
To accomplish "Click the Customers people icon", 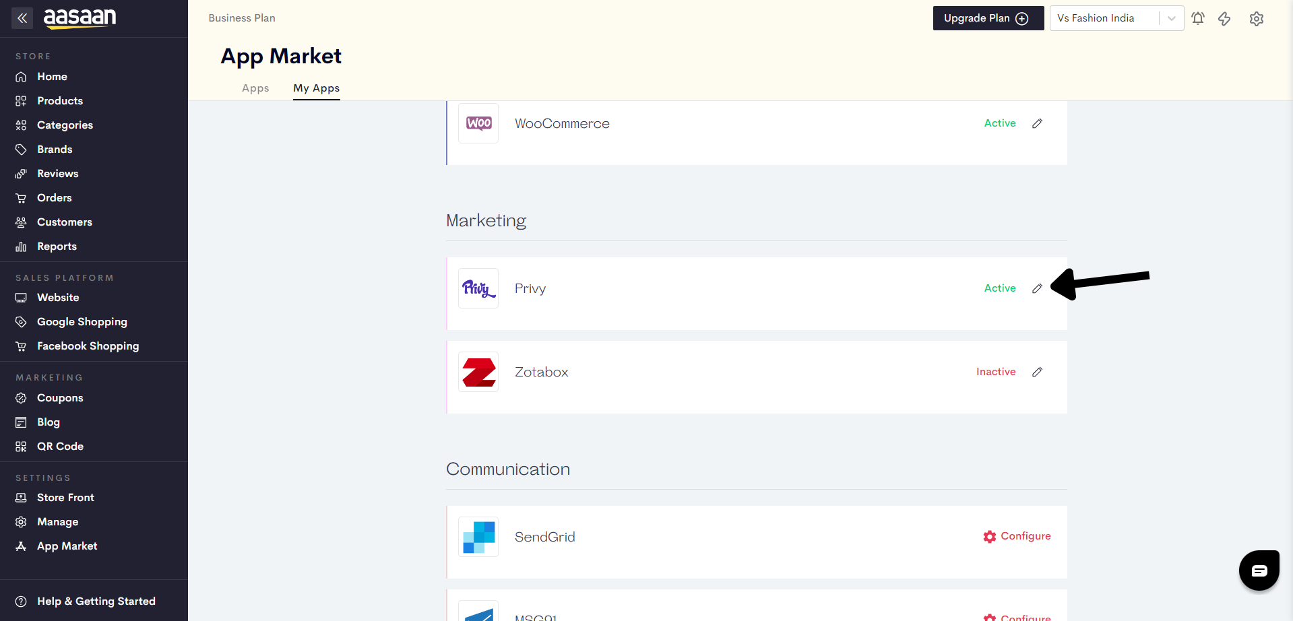I will coord(21,222).
